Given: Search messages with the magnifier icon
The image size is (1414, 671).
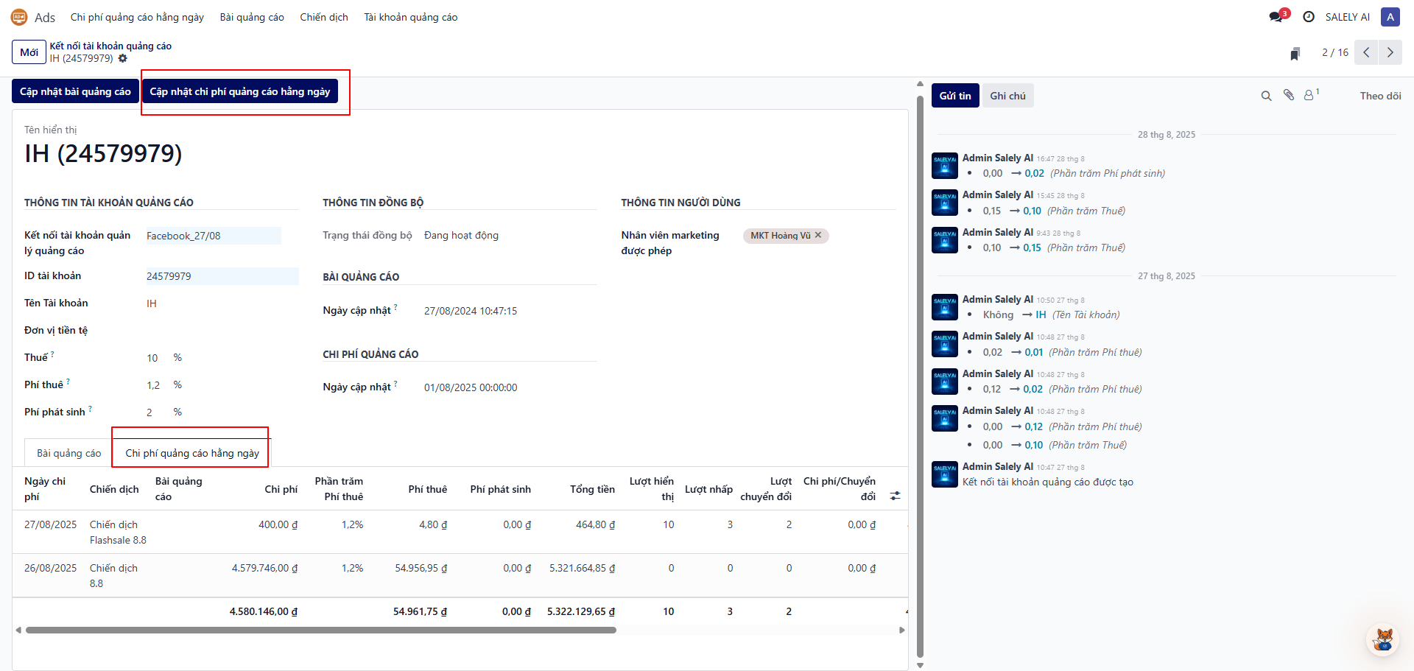Looking at the screenshot, I should tap(1266, 96).
